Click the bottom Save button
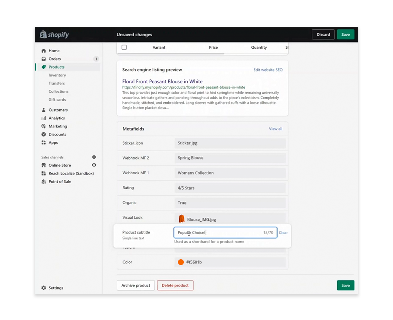The height and width of the screenshot is (320, 393). click(x=346, y=285)
